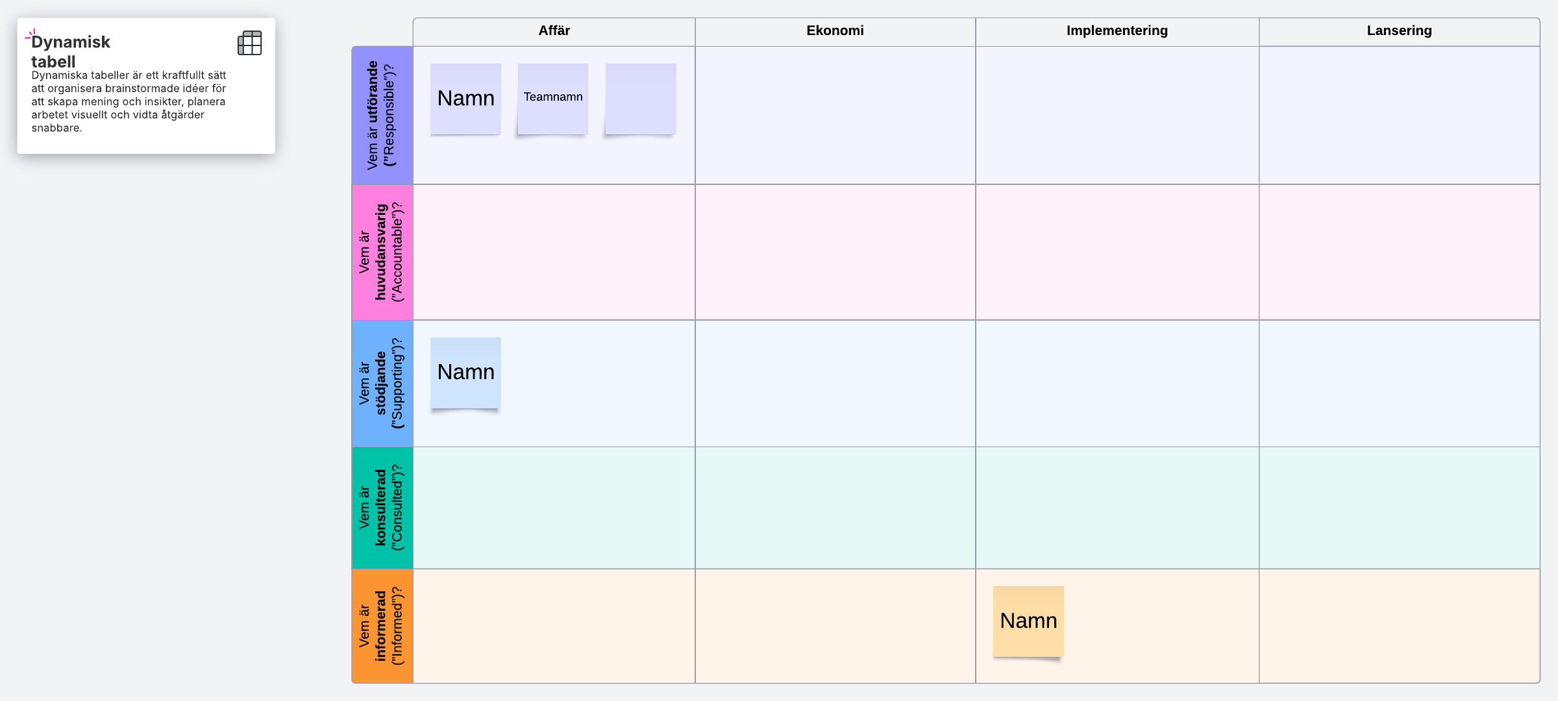The width and height of the screenshot is (1558, 701).
Task: Click the green Consulted row header
Action: coord(382,508)
